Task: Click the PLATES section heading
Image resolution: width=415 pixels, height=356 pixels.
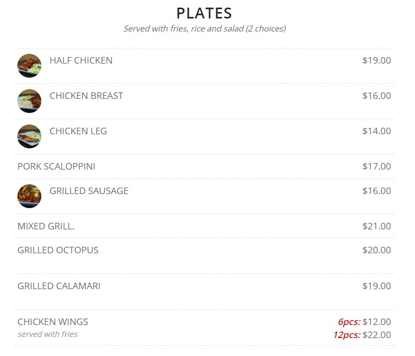Action: [x=204, y=13]
